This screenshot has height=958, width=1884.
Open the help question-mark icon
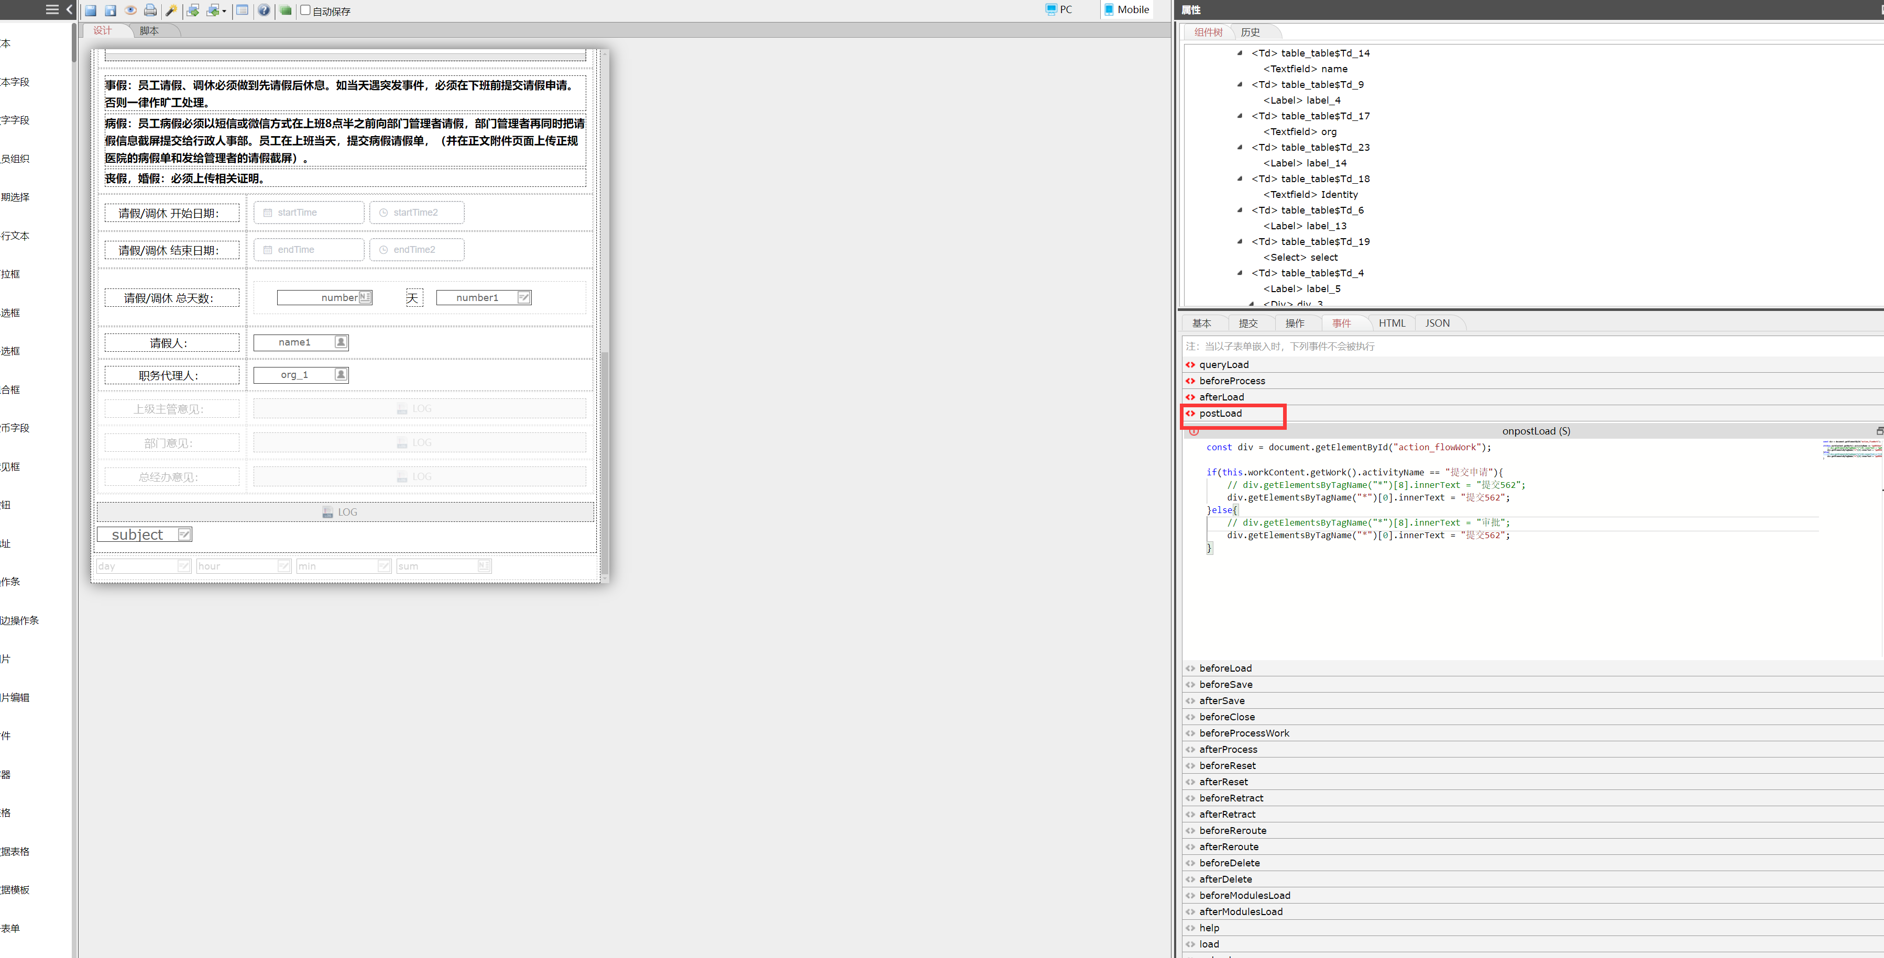[x=264, y=10]
